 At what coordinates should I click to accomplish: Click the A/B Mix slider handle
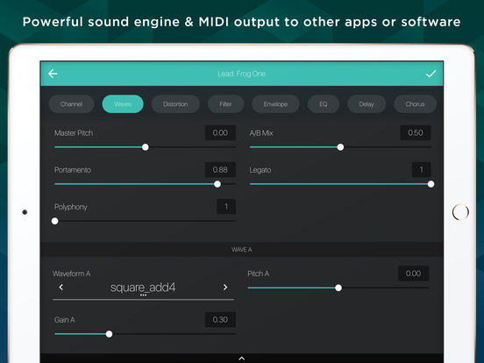340,147
